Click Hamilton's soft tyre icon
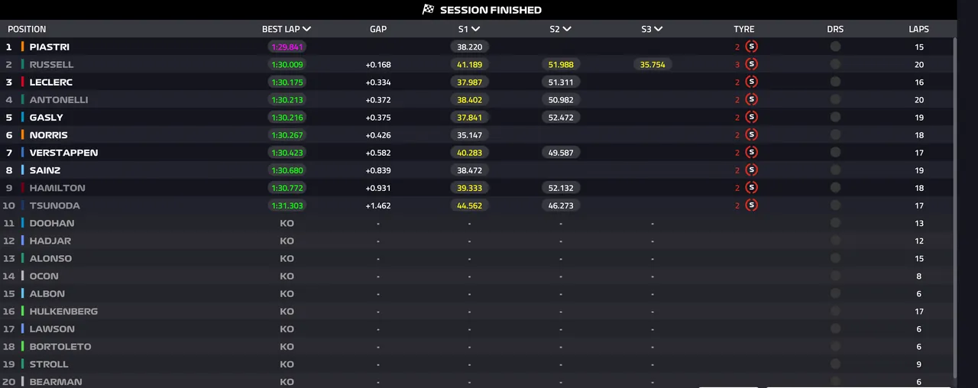Image resolution: width=978 pixels, height=388 pixels. click(x=752, y=187)
